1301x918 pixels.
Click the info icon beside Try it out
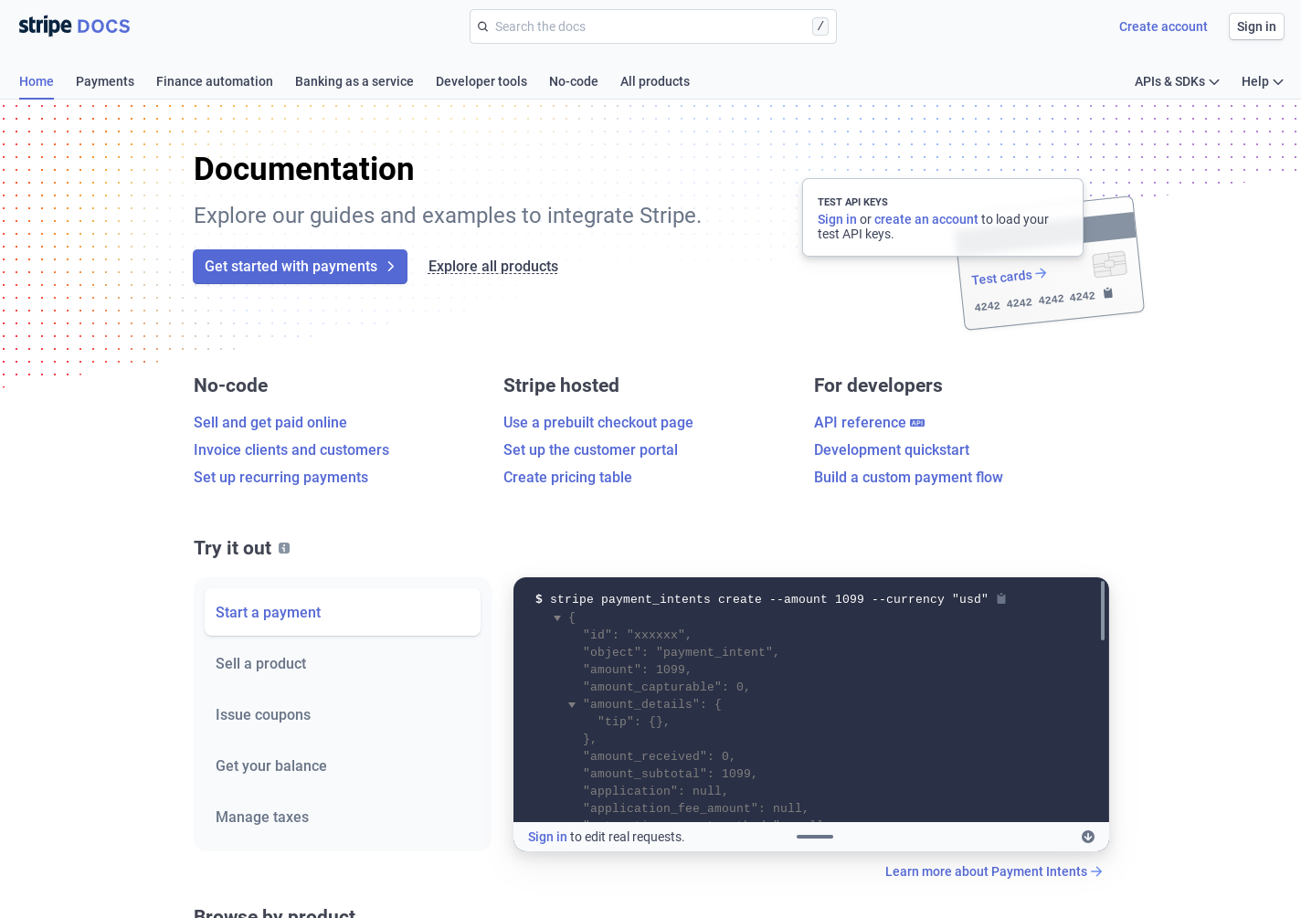(284, 548)
